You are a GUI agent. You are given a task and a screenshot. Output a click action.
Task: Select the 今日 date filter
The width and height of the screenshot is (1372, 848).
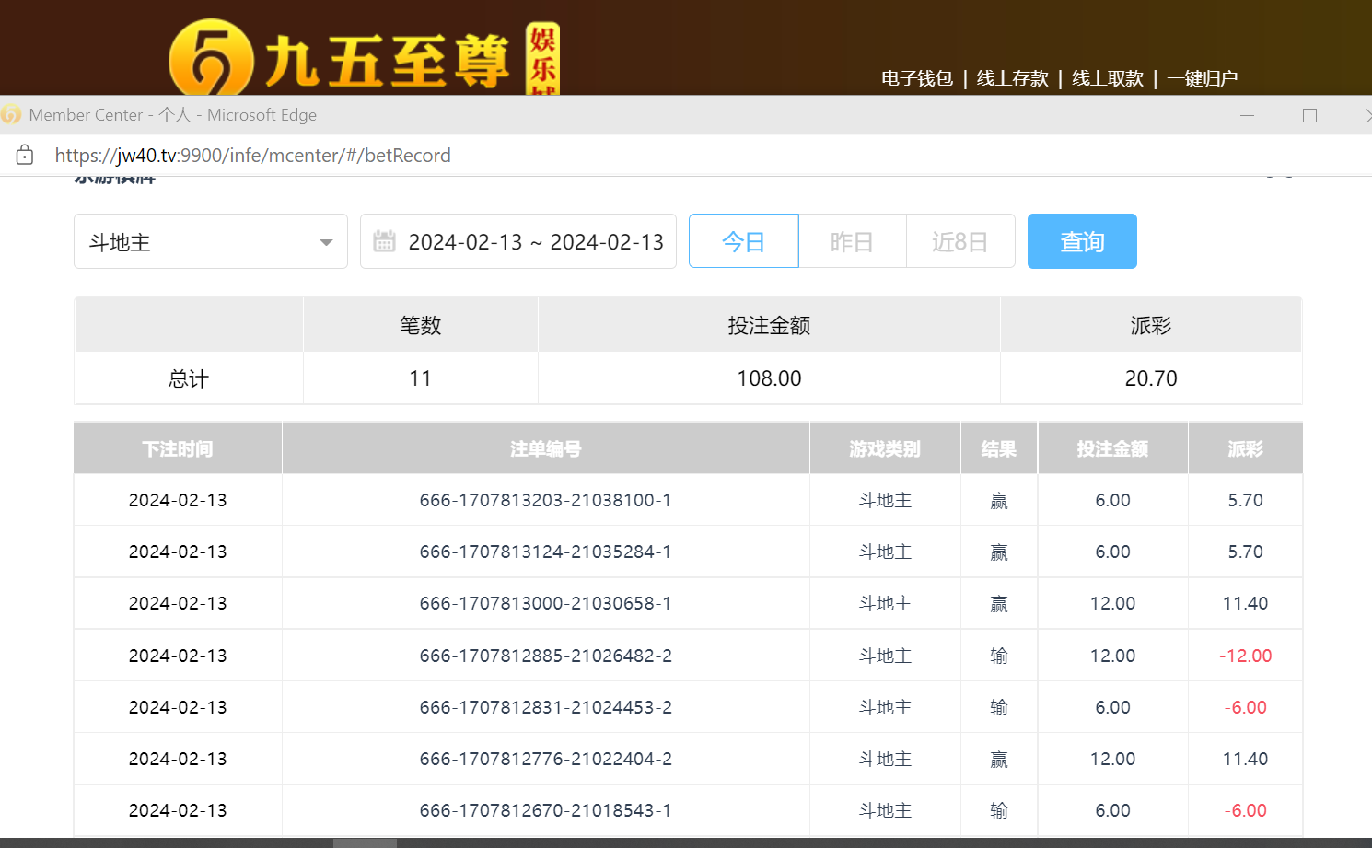pyautogui.click(x=743, y=241)
